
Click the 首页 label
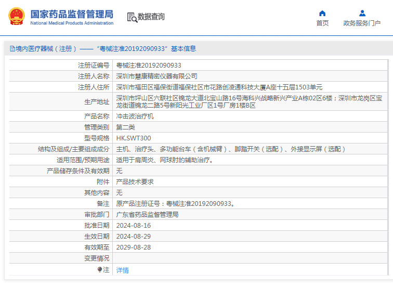pos(322,23)
